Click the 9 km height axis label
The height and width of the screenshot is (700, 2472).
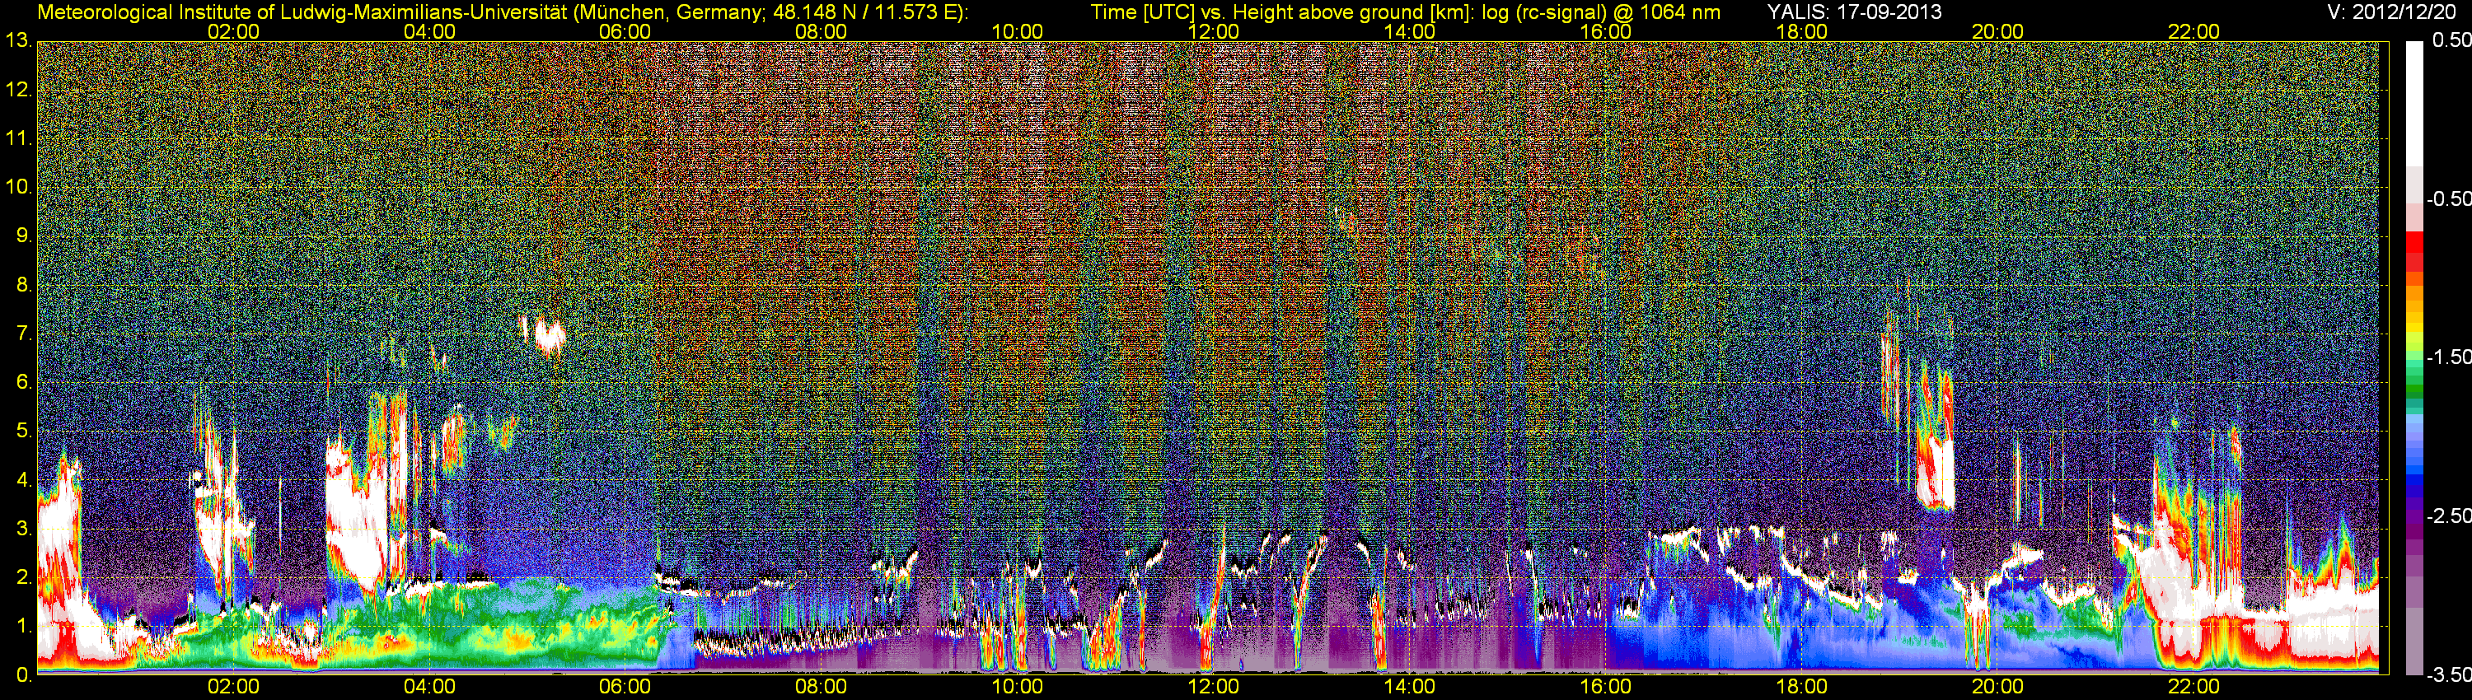tap(24, 236)
